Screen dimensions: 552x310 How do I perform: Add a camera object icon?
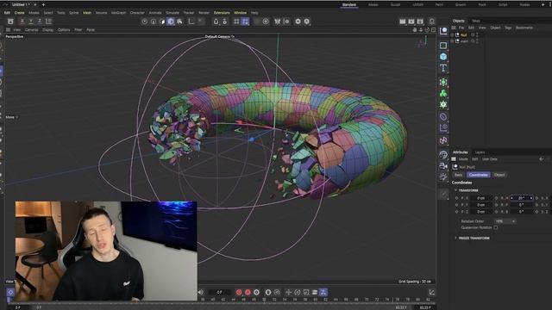443,166
